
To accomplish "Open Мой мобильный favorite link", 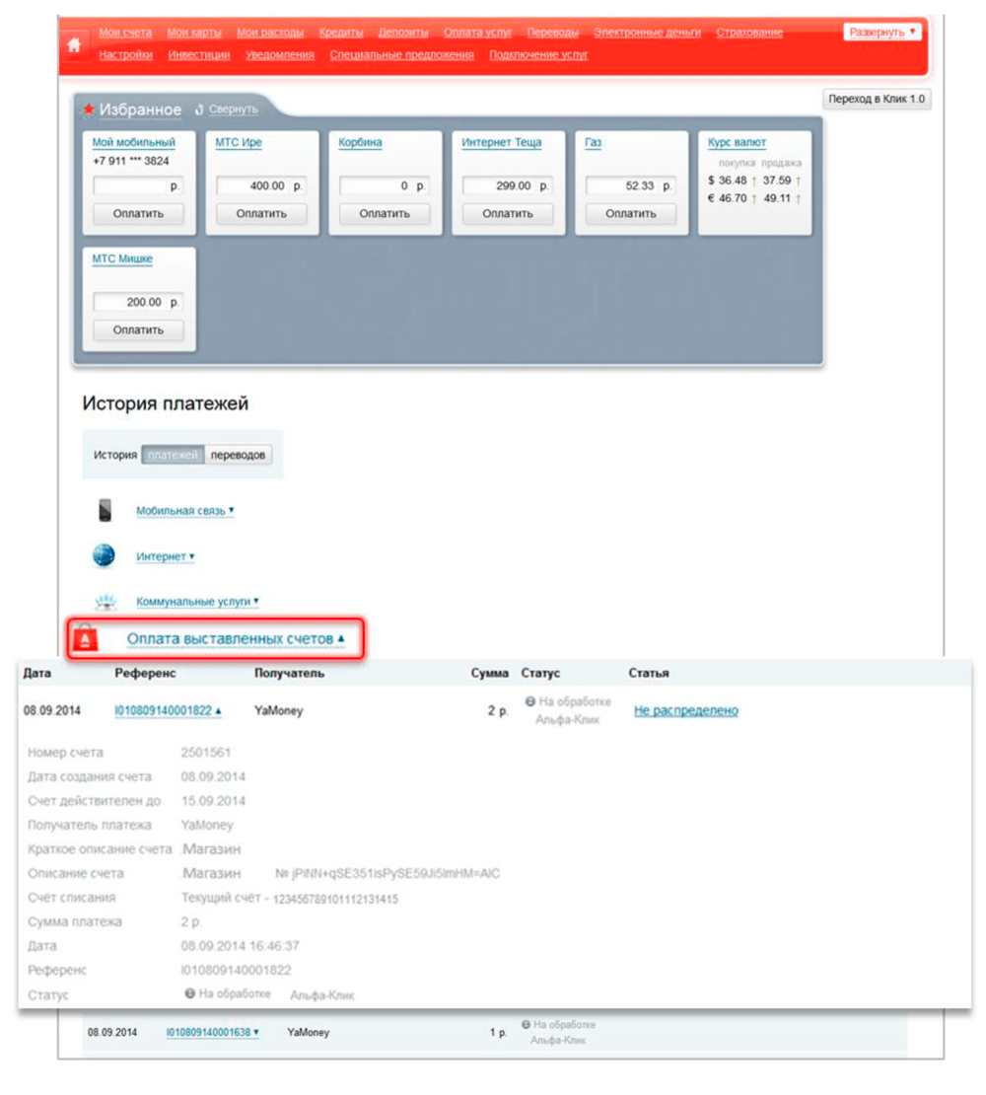I will (x=134, y=142).
